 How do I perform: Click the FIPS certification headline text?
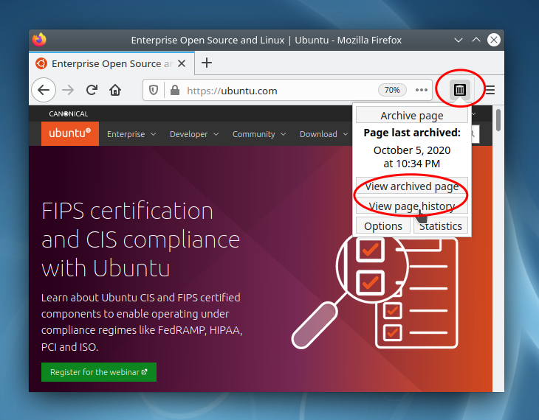coord(140,239)
